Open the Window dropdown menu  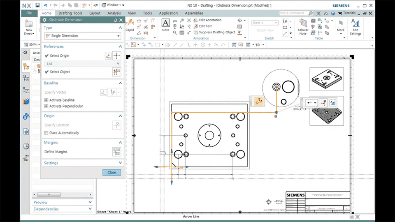coord(112,5)
